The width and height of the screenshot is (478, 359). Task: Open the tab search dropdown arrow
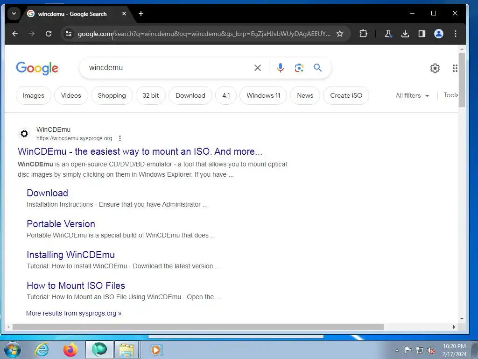[14, 14]
